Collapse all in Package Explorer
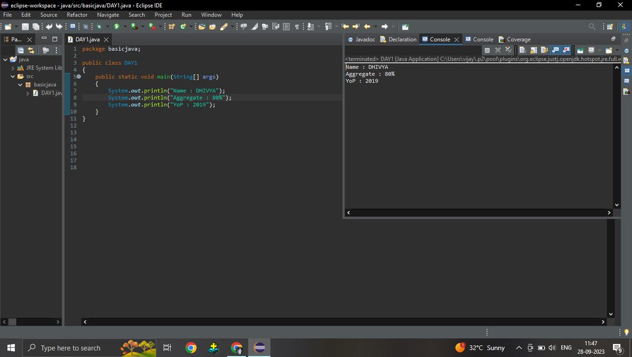632x357 pixels. tap(21, 50)
